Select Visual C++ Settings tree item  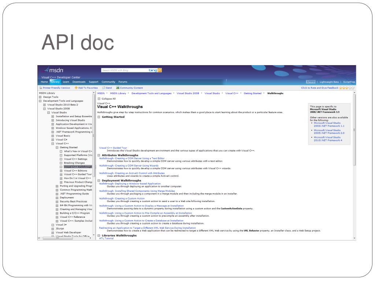click(75, 159)
